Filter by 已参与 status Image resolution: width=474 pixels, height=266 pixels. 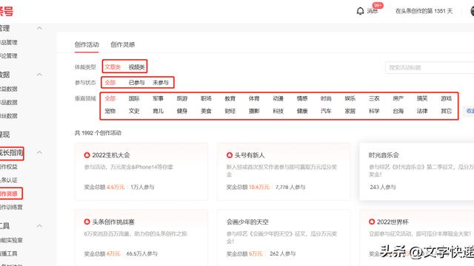click(x=136, y=82)
